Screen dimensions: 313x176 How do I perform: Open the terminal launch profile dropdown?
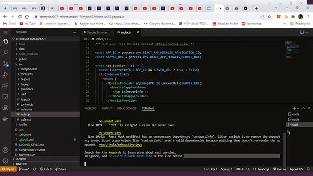pos(298,108)
